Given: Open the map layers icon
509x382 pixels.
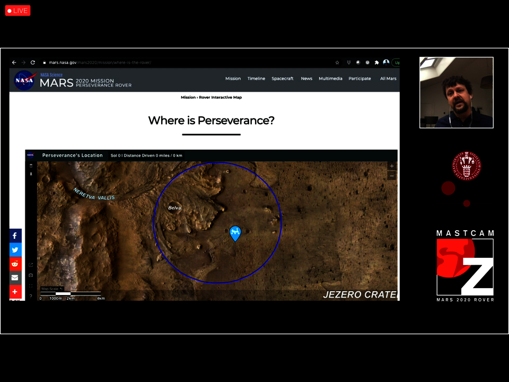Looking at the screenshot, I should click(31, 166).
